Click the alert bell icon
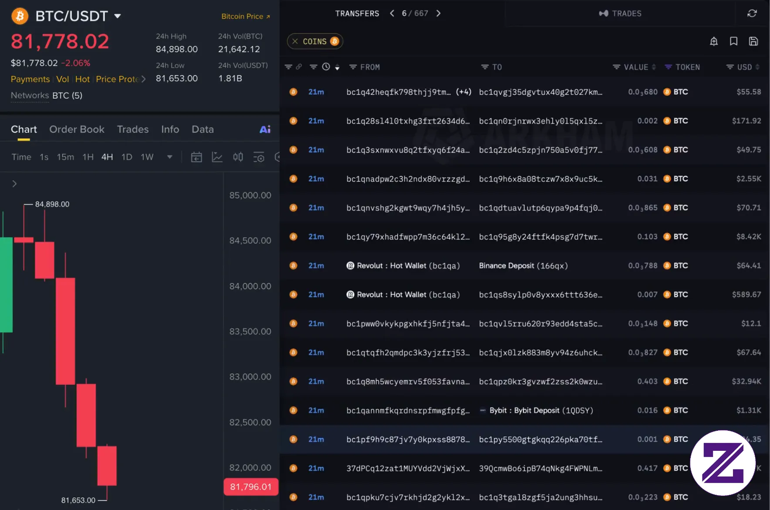The width and height of the screenshot is (770, 510). coord(714,41)
